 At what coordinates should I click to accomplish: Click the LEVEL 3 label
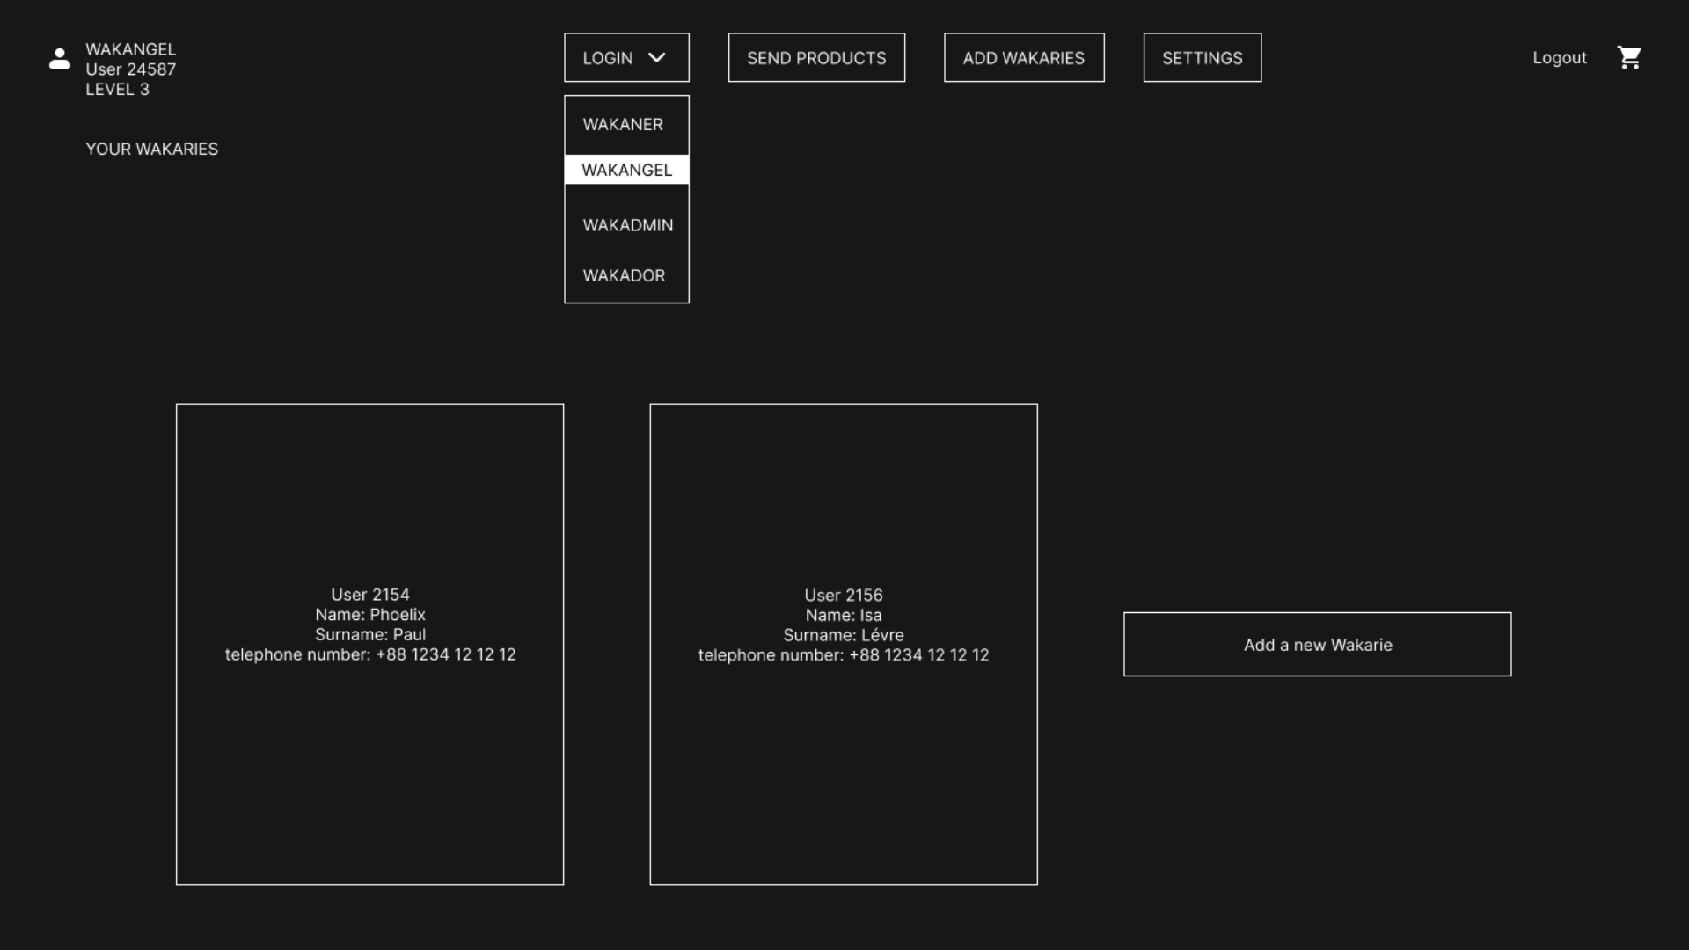coord(117,90)
